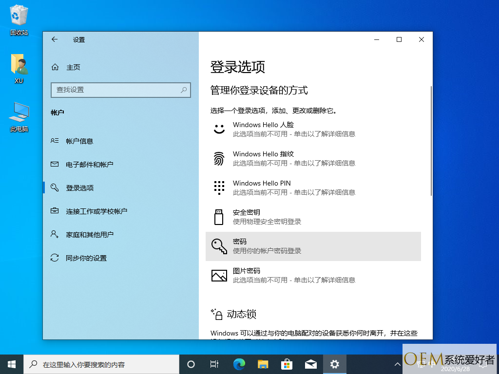Click the Windows Hello PIN keypad icon
Screen dimensions: 499x374
[x=219, y=187]
